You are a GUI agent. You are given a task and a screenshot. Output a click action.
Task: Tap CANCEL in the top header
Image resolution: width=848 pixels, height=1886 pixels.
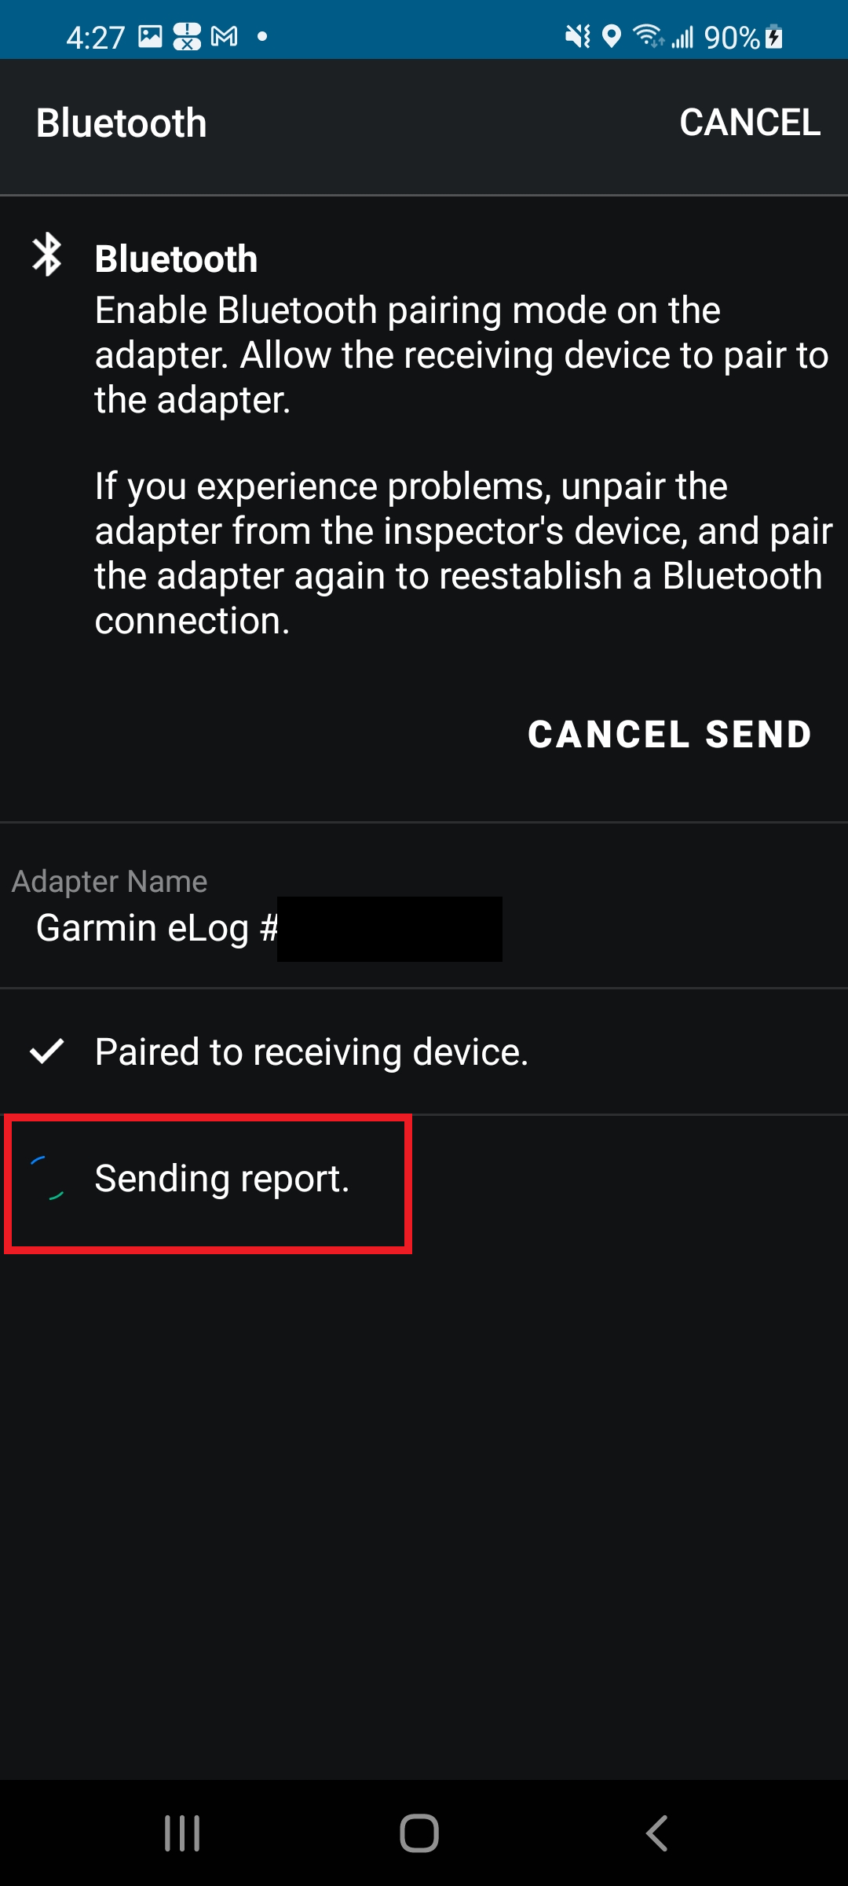point(750,123)
